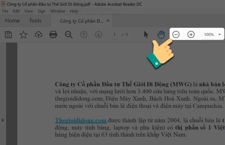Follow the Thegioididong.com hyperlink
225x145 pixels.
coord(81,120)
